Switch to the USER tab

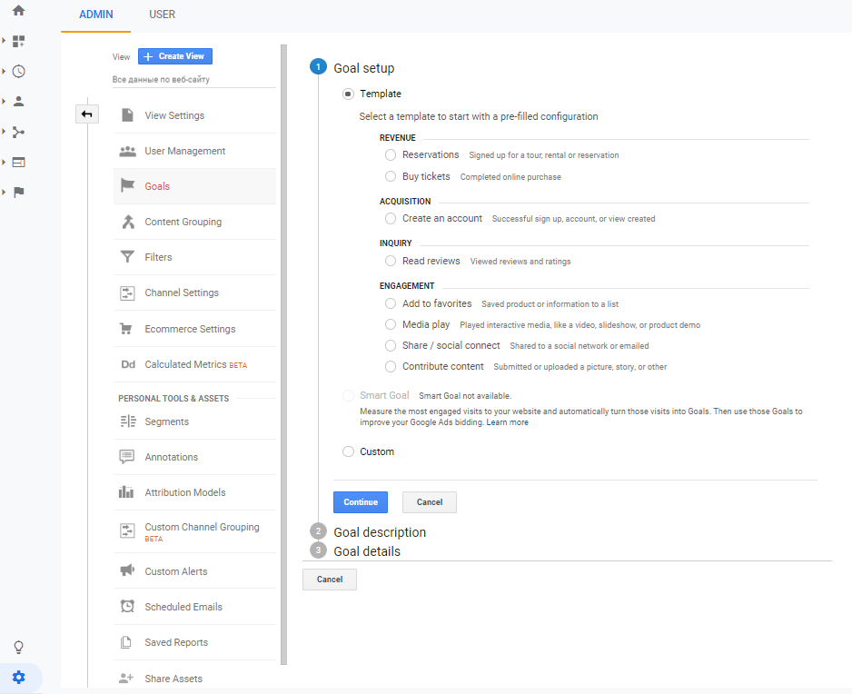click(162, 15)
